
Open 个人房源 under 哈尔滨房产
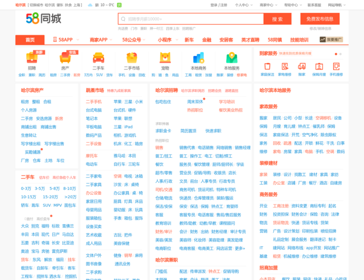[29, 110]
